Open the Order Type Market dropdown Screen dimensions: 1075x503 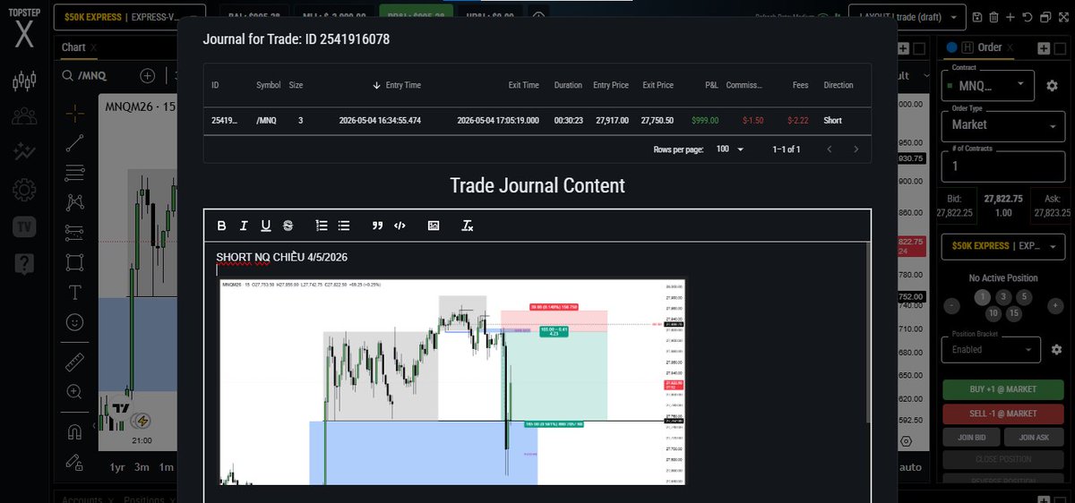(x=1002, y=125)
